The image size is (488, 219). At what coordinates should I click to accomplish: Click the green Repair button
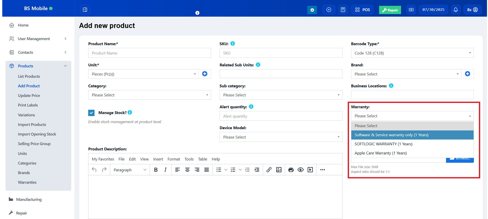[390, 10]
